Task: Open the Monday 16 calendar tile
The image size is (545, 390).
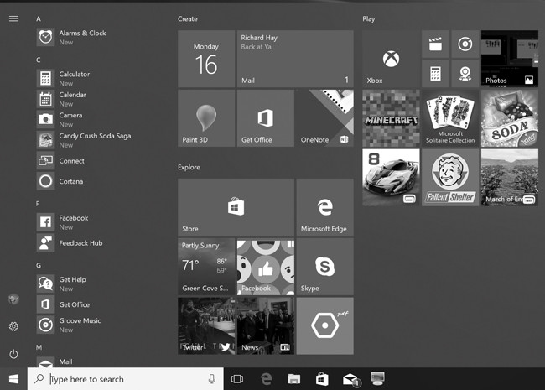Action: [206, 59]
